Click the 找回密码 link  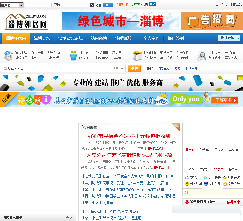[x=136, y=5]
